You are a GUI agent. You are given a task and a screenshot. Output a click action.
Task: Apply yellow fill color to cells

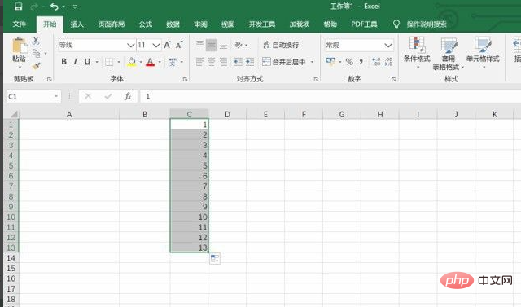[x=132, y=62]
